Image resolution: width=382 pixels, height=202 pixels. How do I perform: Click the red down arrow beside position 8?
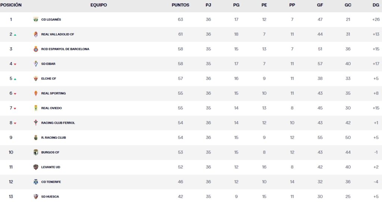point(15,123)
